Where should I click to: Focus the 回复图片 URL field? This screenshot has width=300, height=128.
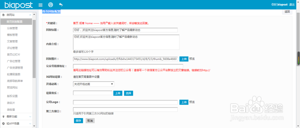click(x=125, y=59)
